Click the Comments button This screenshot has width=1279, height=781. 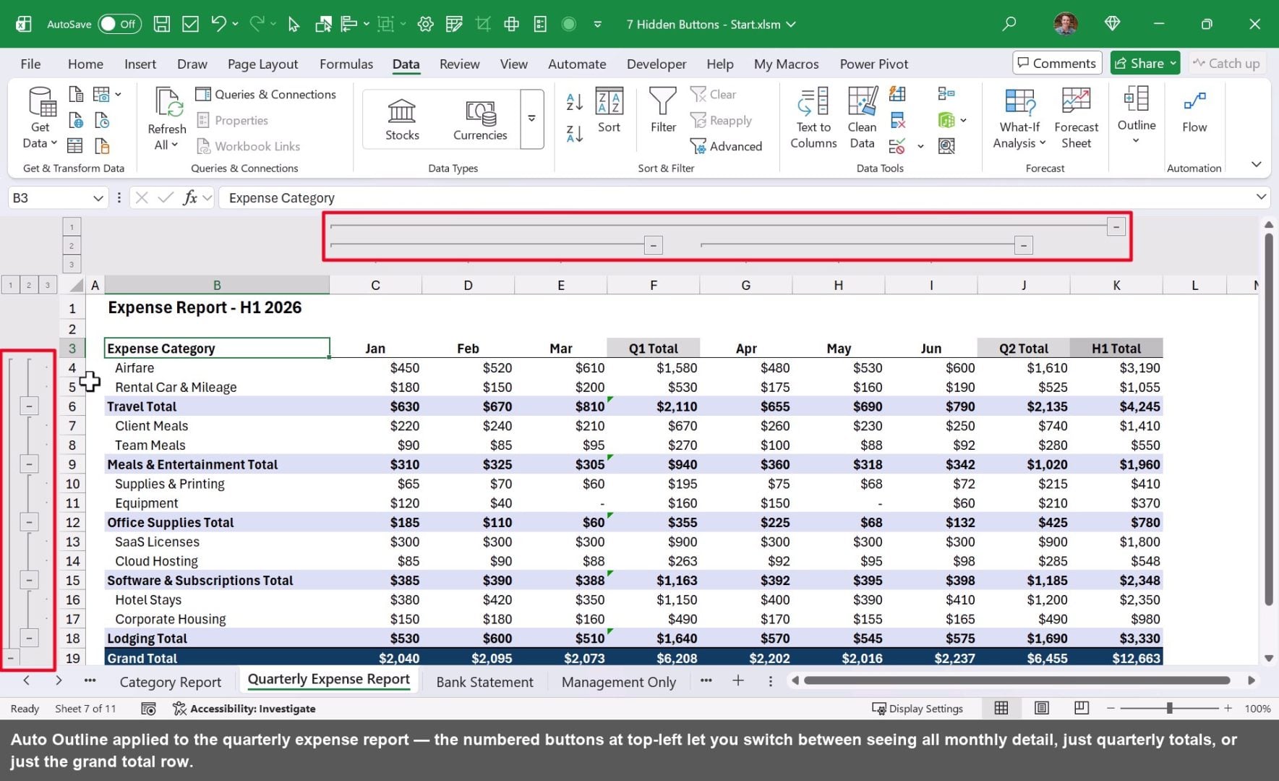coord(1057,63)
